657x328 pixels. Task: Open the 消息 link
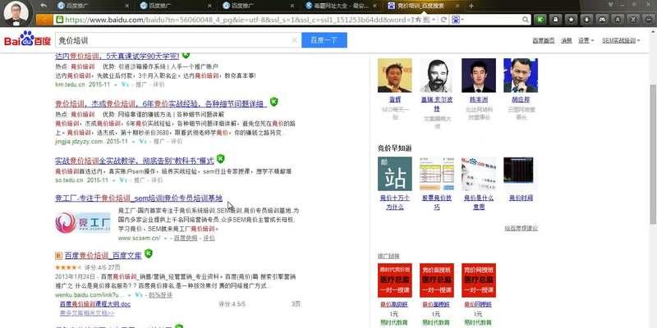click(567, 40)
